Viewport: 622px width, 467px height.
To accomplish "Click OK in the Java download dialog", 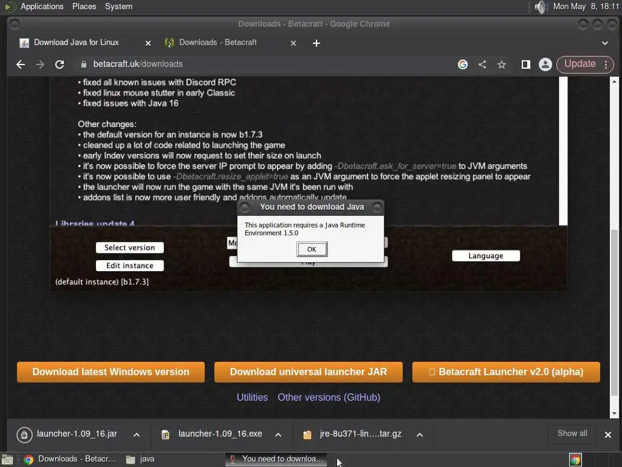I will [312, 249].
